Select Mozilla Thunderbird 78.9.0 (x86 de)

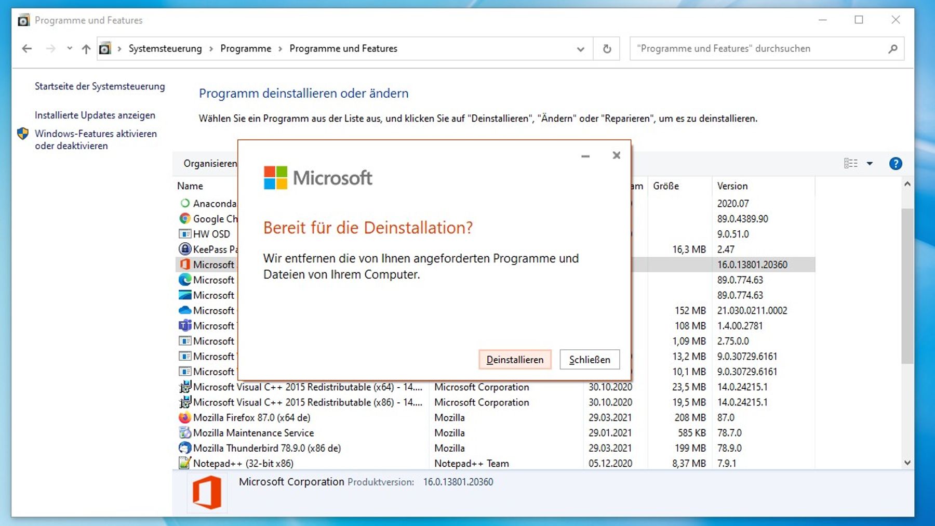(267, 448)
